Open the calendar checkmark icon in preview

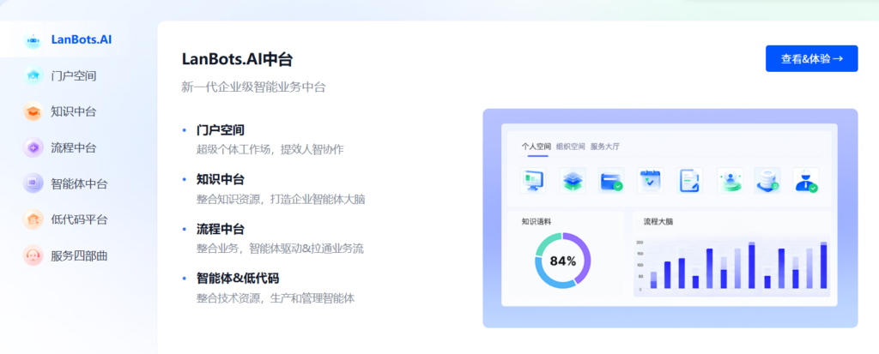click(651, 181)
